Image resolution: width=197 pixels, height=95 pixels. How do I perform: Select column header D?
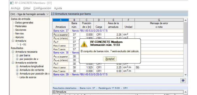tap(99, 20)
